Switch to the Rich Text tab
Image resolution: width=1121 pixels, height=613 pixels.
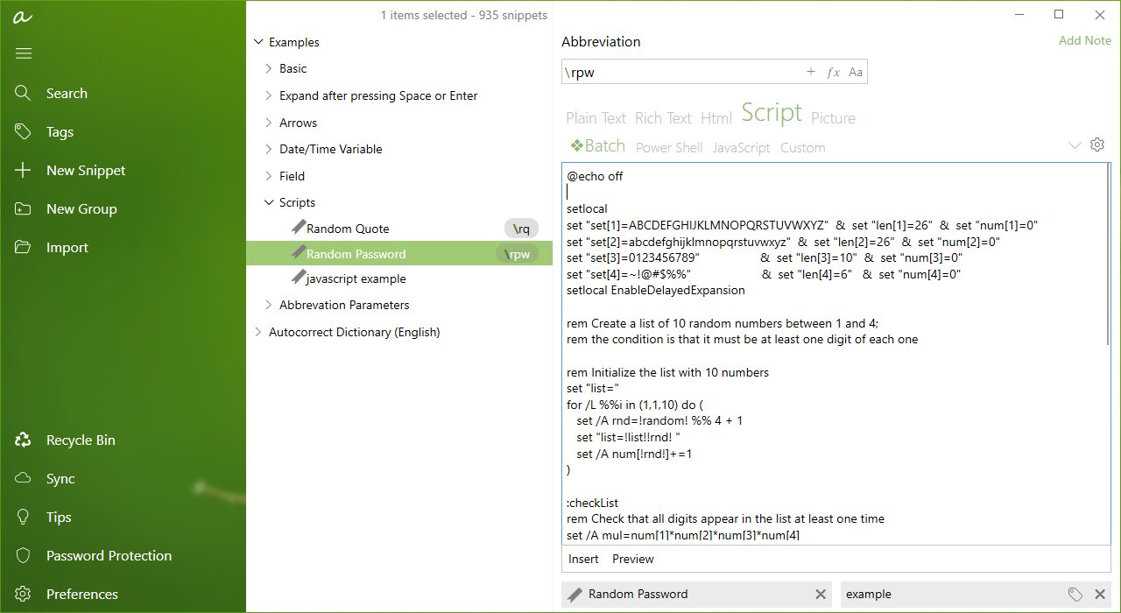click(x=663, y=117)
